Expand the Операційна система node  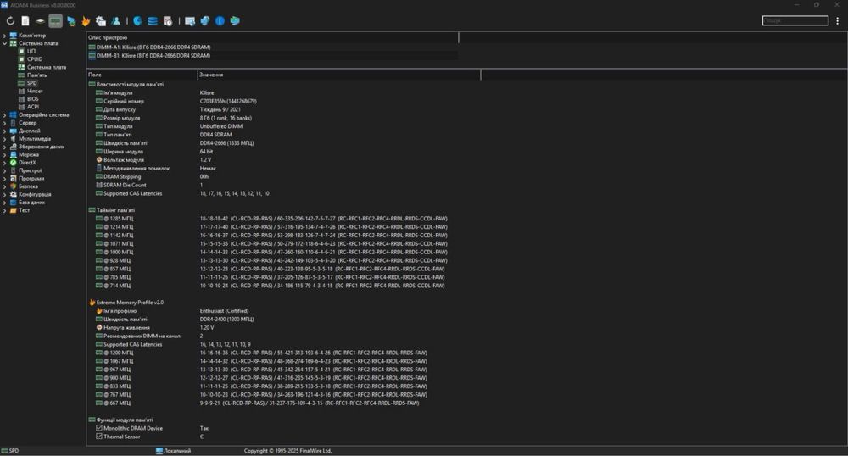[5, 115]
